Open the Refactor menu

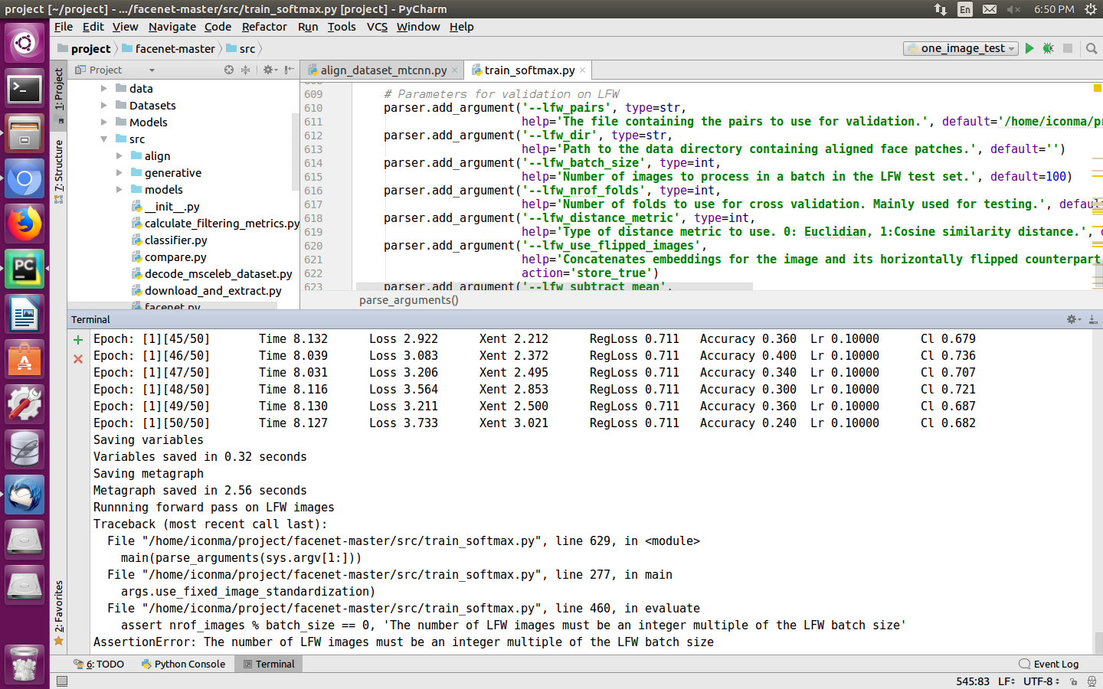[264, 27]
